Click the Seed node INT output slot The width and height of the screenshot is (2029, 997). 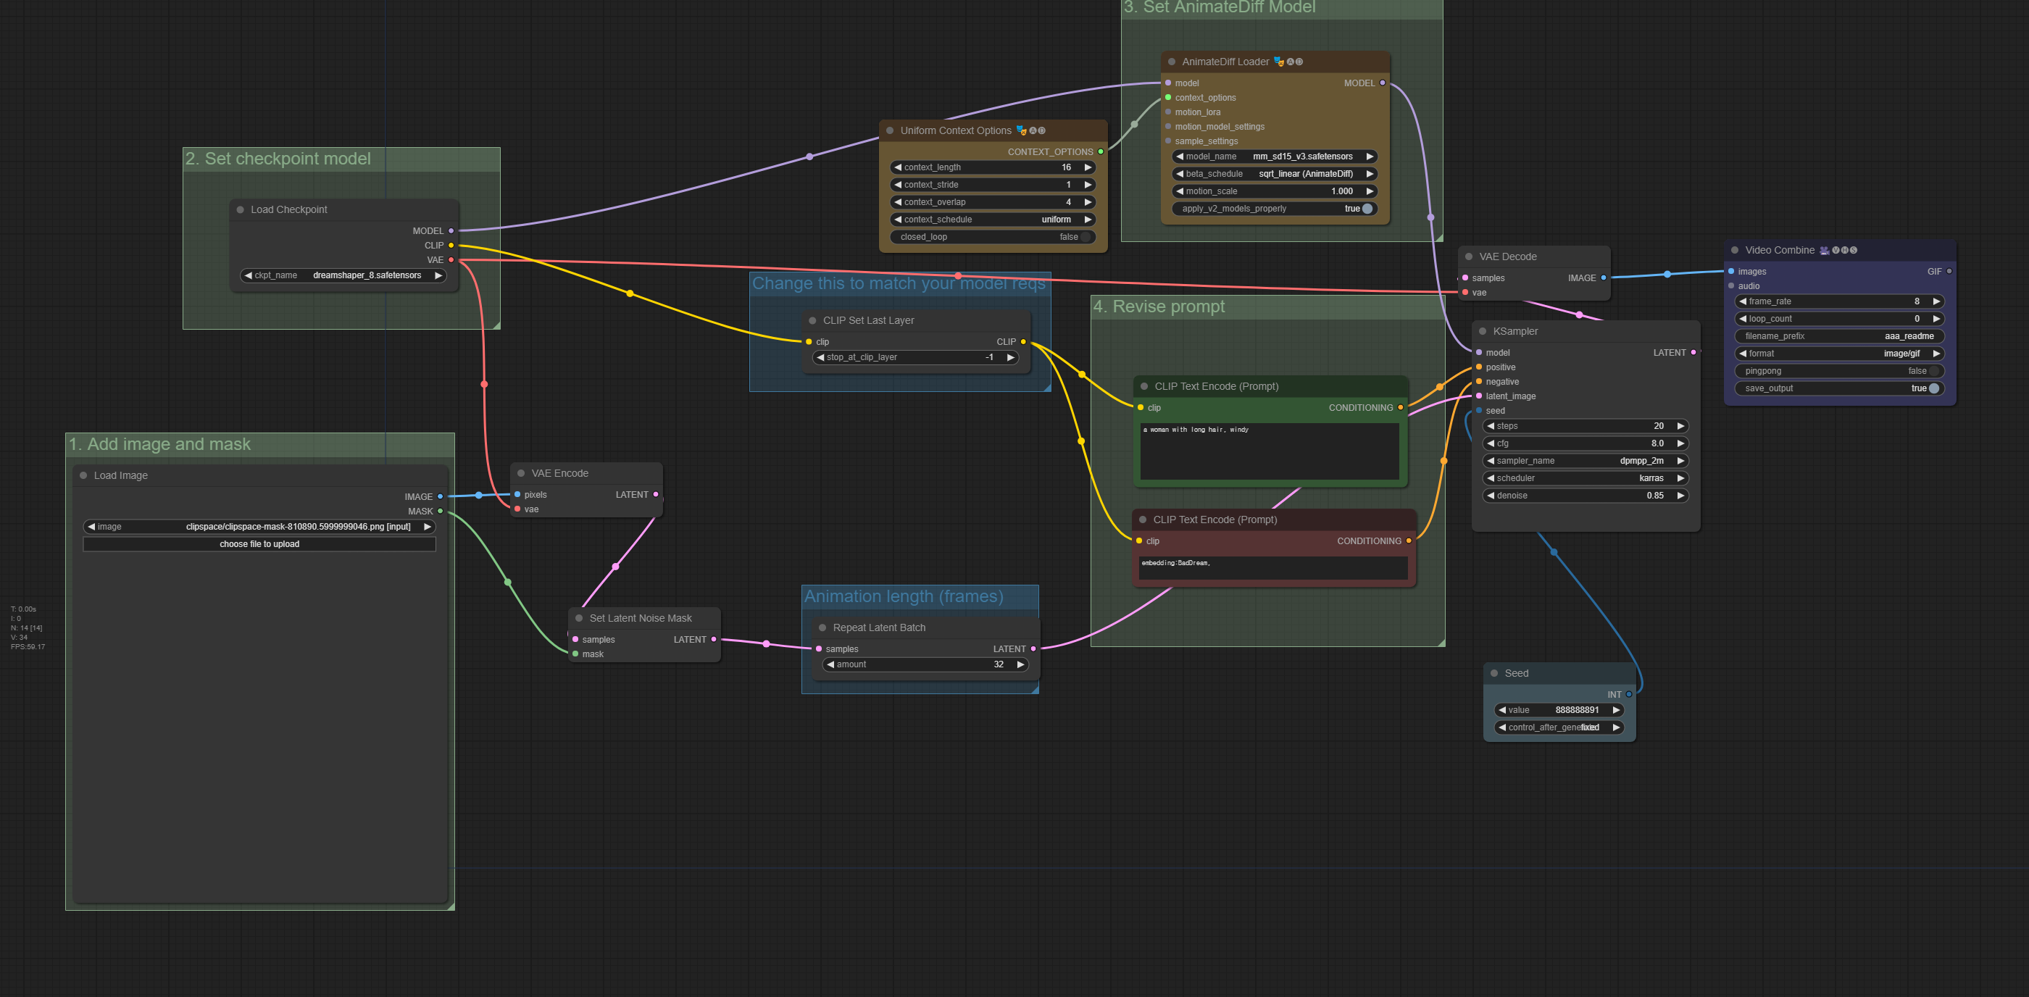point(1628,695)
